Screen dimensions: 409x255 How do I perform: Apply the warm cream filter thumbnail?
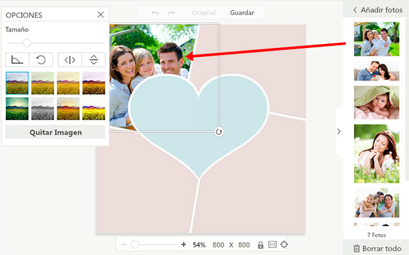68,83
